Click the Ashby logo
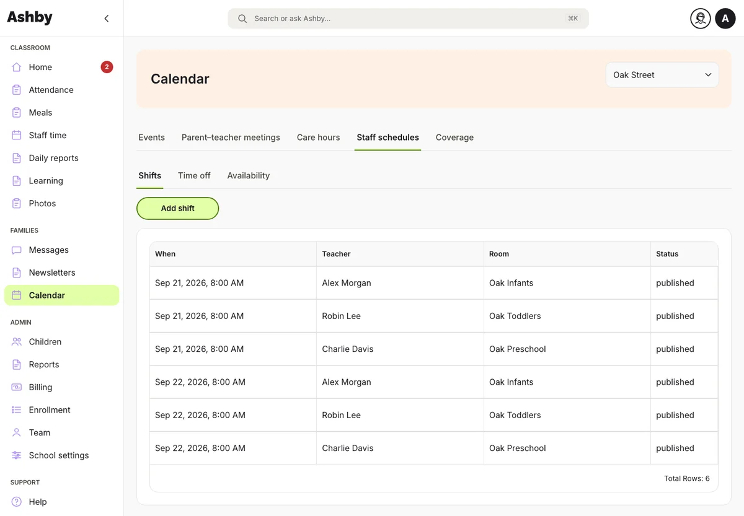This screenshot has width=744, height=516. coord(30,18)
